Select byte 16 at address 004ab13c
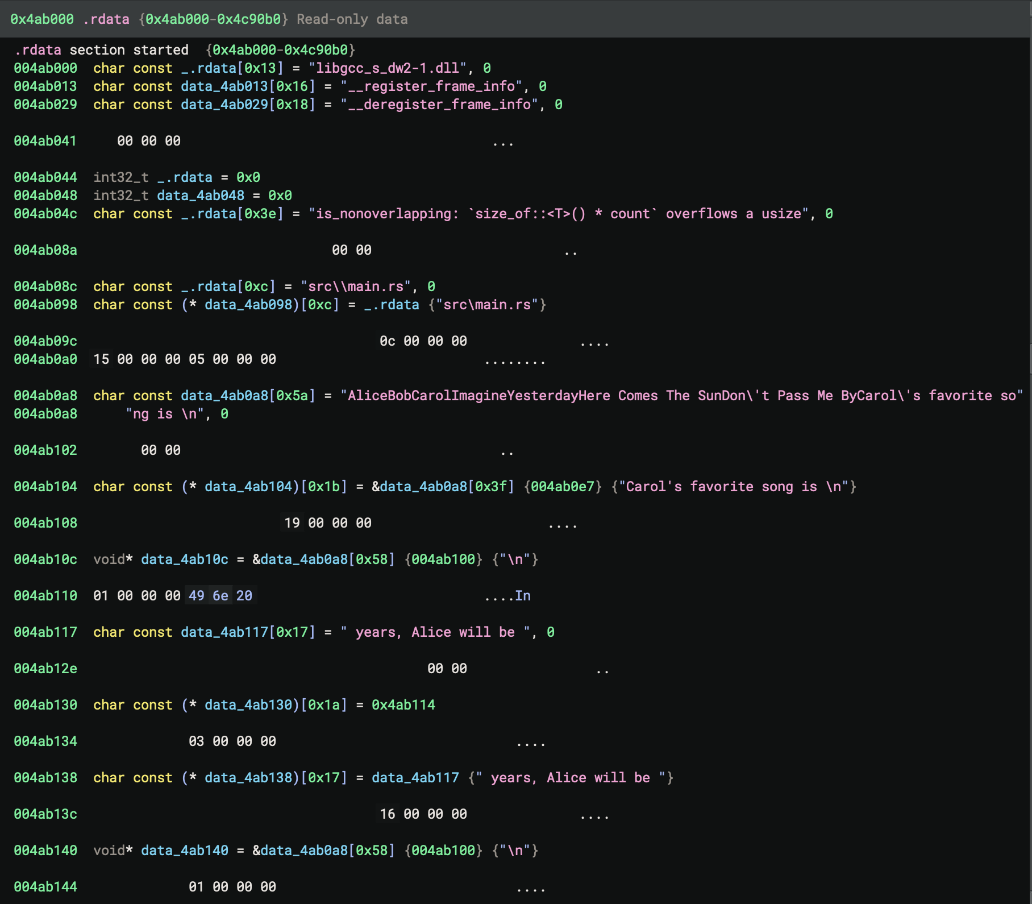 point(388,814)
